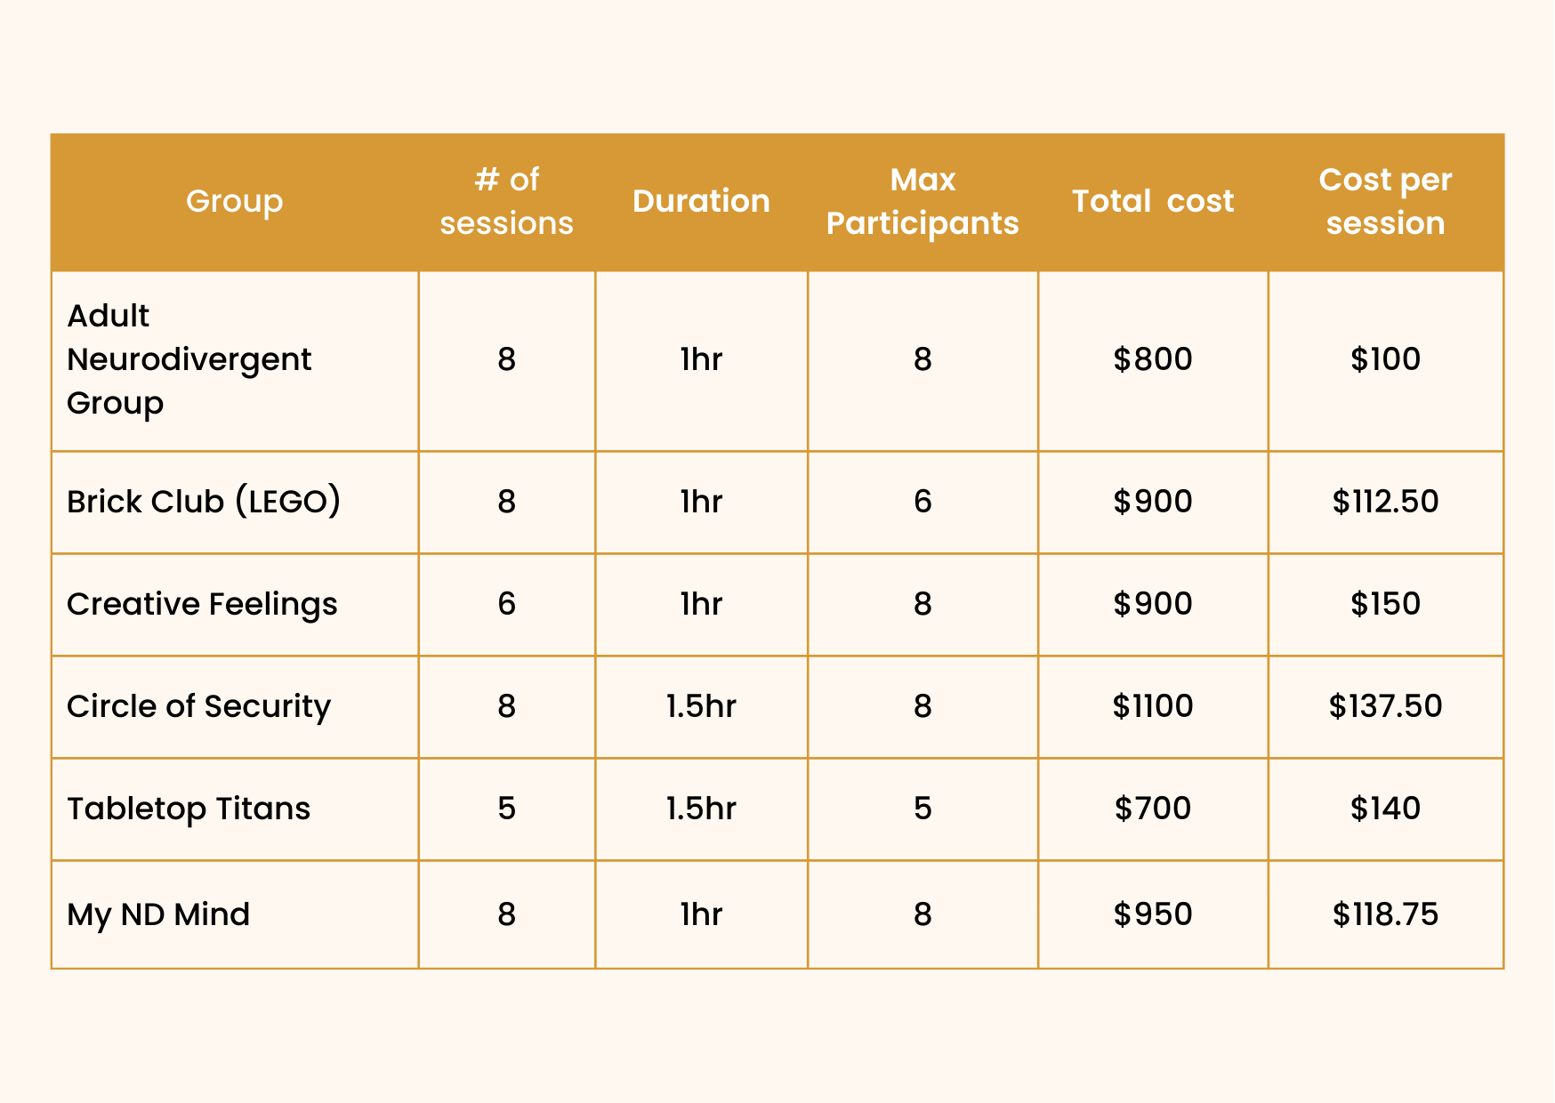1555x1103 pixels.
Task: Click the Group column header
Action: click(234, 202)
